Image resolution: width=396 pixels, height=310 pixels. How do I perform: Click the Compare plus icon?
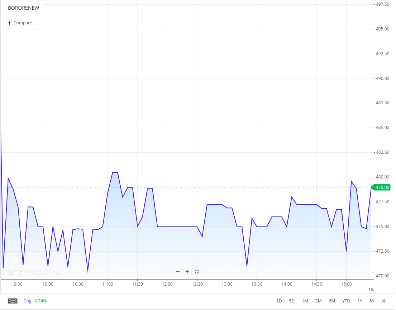pos(10,23)
